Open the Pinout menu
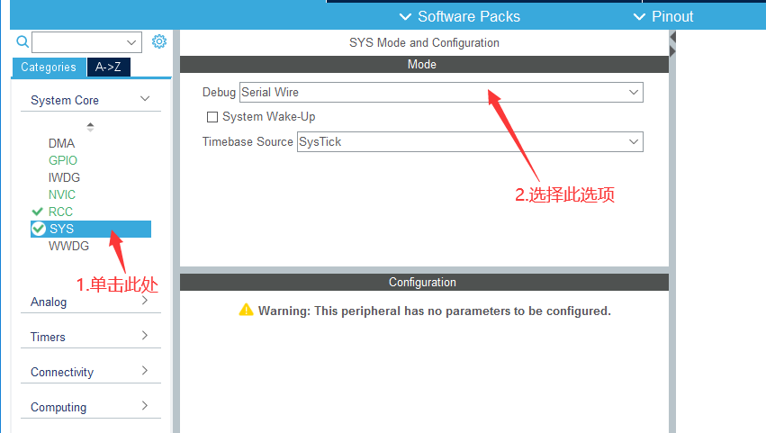 click(662, 16)
